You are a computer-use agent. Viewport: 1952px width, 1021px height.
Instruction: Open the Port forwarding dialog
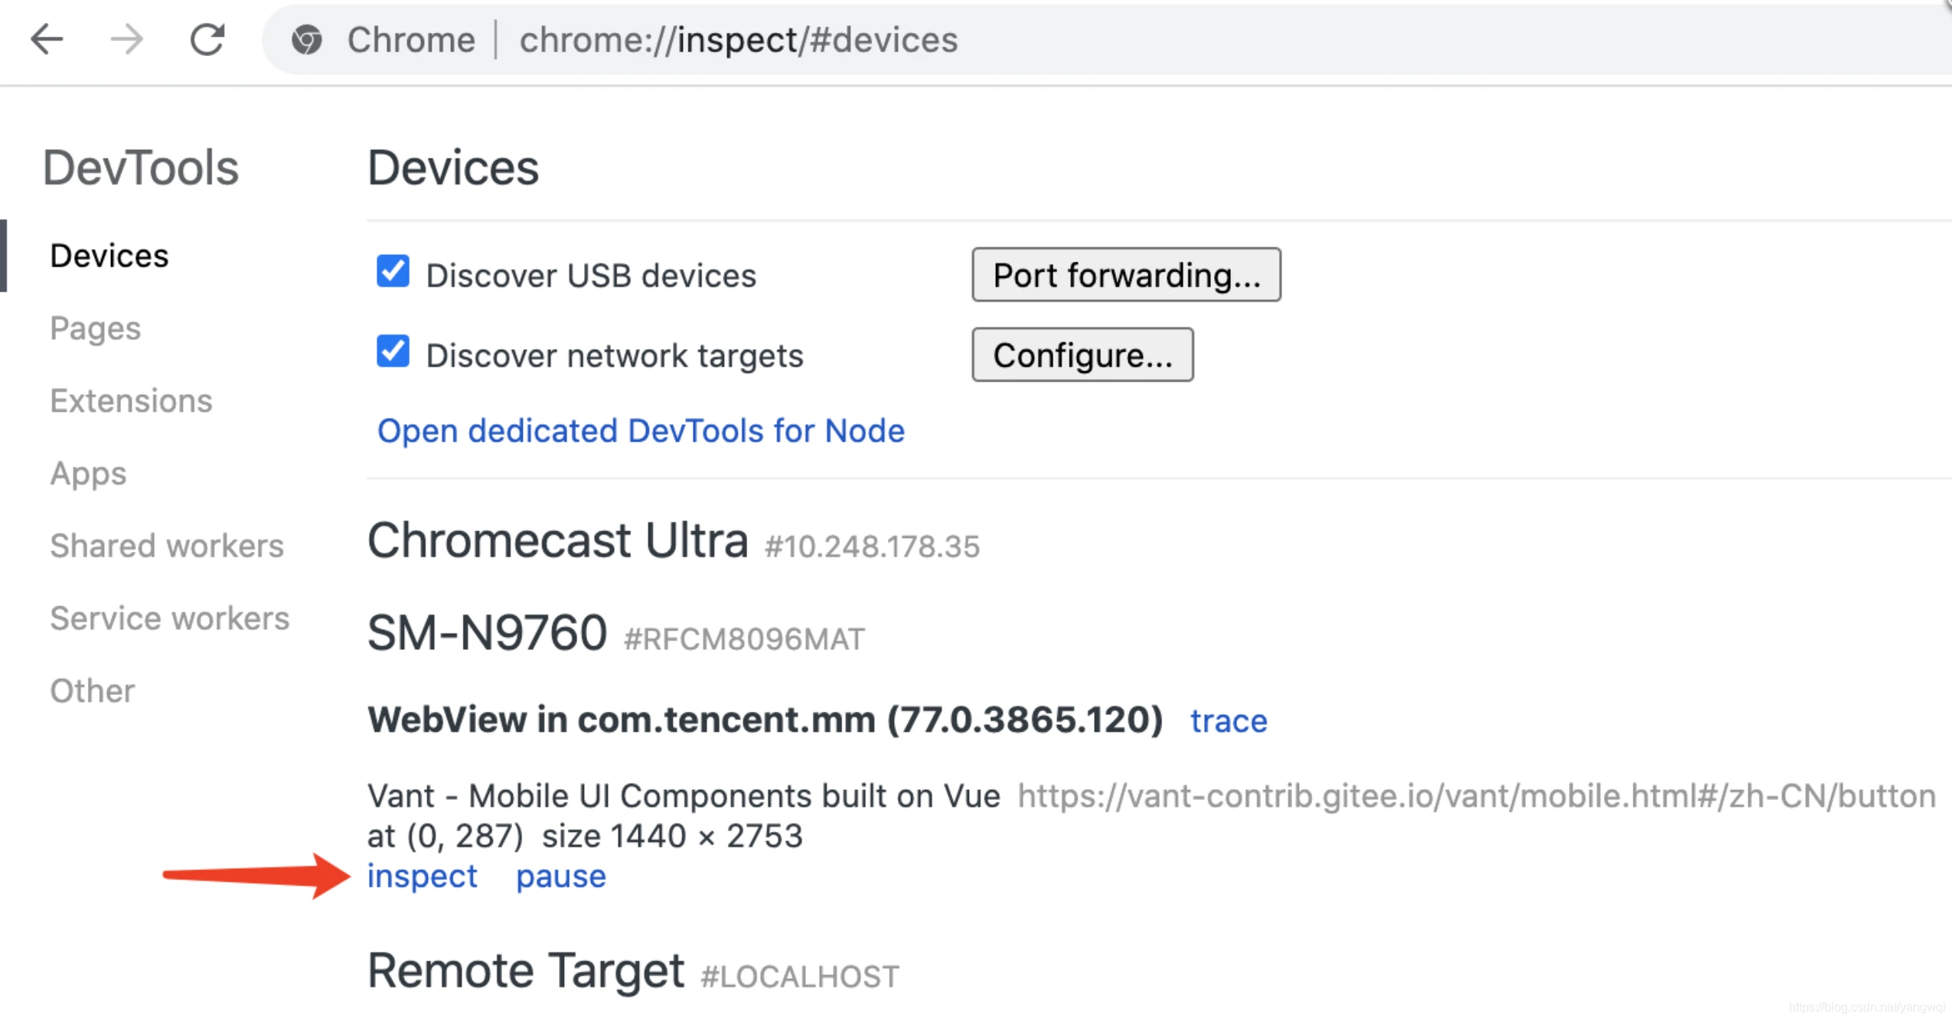pyautogui.click(x=1126, y=275)
